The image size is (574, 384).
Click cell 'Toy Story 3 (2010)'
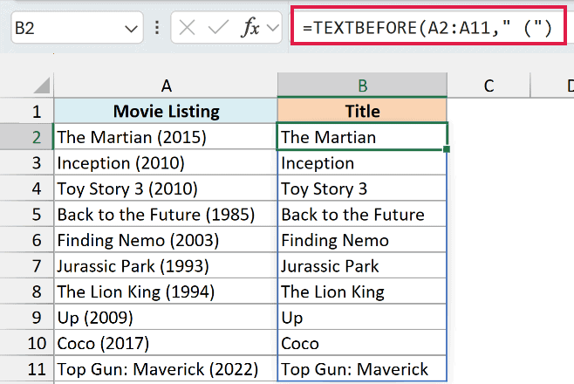pyautogui.click(x=166, y=189)
